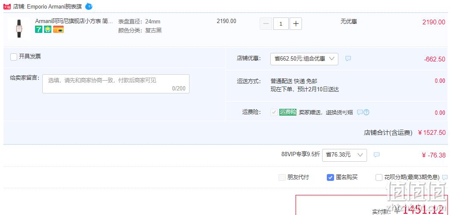Enable the 花呗分期 checkbox
This screenshot has height=215, width=450.
379,177
